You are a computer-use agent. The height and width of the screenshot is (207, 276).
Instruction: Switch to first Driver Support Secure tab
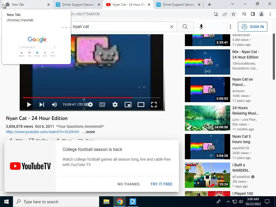[78, 5]
